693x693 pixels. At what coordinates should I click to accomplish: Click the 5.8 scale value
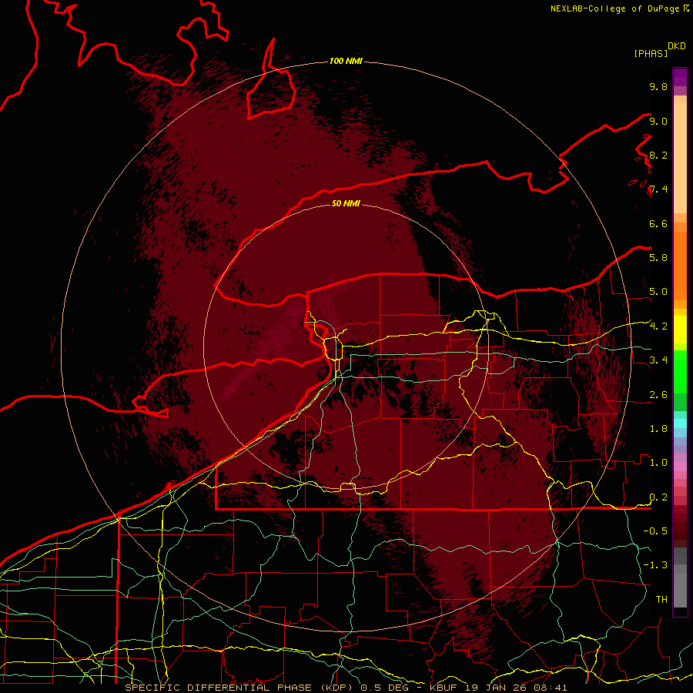658,258
